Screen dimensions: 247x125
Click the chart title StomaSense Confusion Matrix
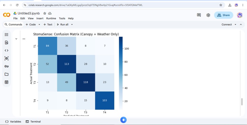(x=76, y=34)
